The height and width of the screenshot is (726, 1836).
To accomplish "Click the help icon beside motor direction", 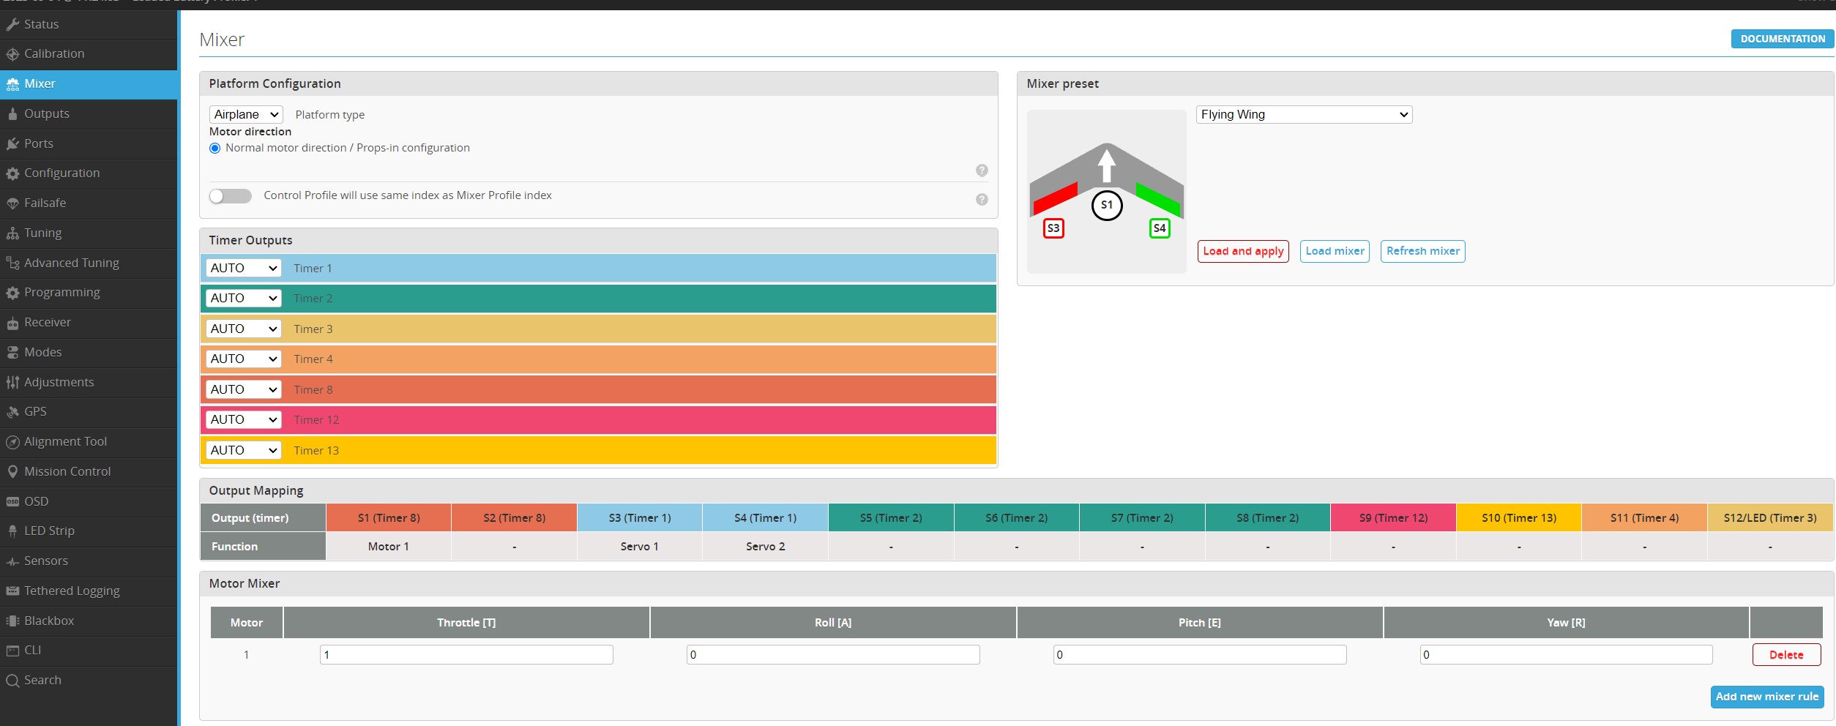I will coord(982,171).
